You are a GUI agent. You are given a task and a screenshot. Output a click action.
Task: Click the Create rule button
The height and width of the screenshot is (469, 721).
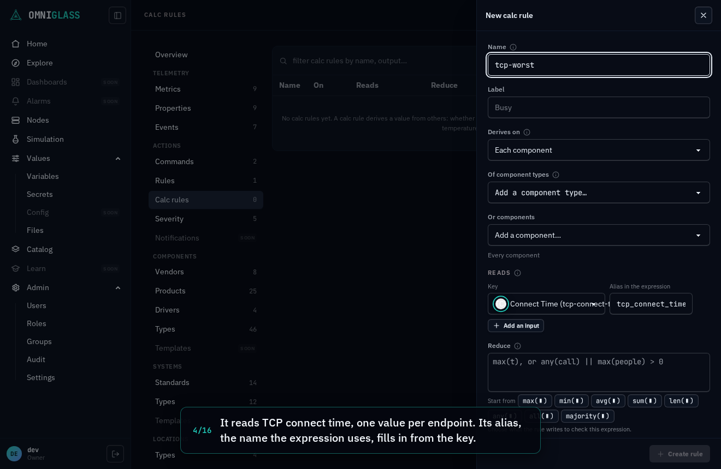(x=679, y=454)
